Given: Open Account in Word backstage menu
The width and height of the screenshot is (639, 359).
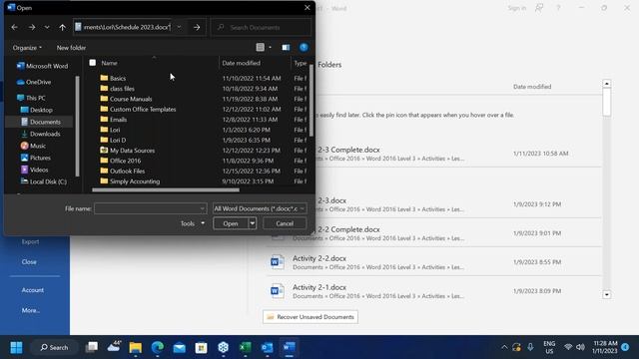Looking at the screenshot, I should tap(33, 290).
